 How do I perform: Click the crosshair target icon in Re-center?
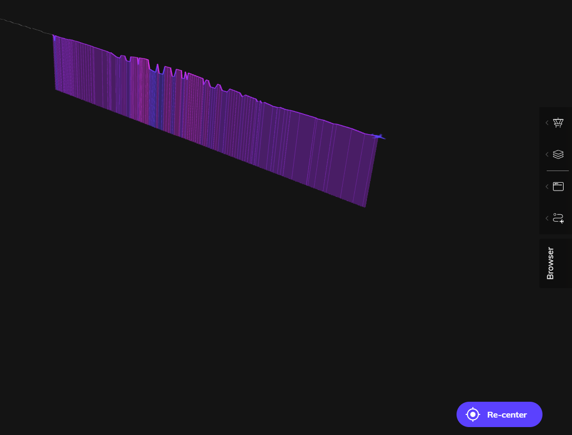[x=473, y=414]
